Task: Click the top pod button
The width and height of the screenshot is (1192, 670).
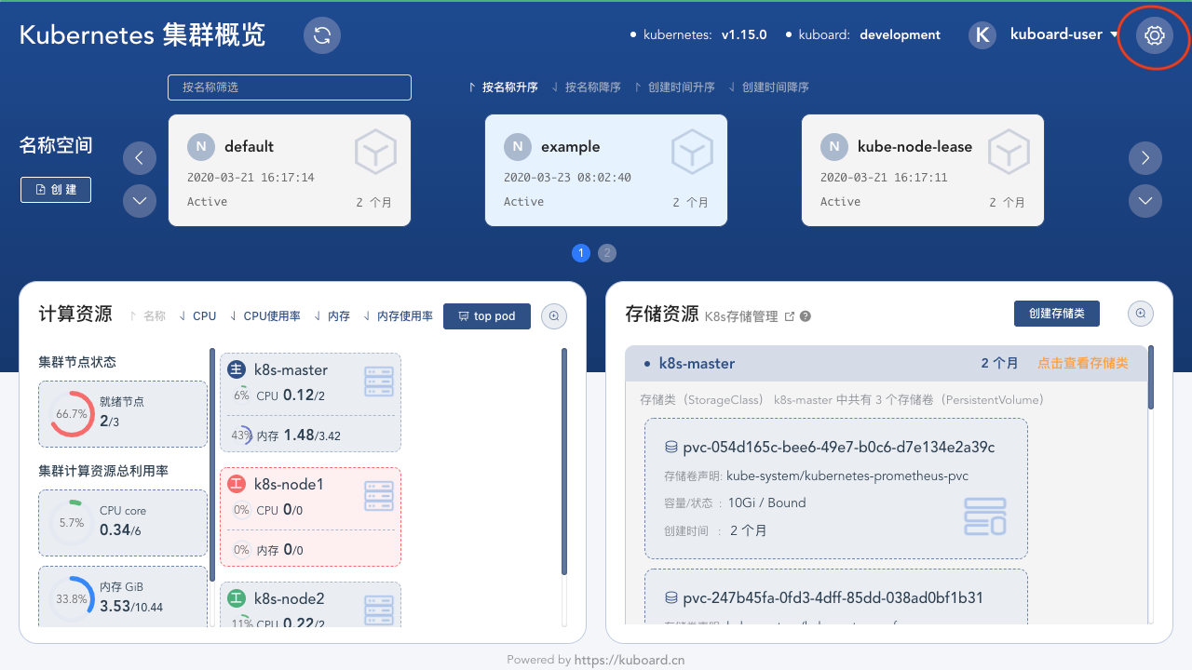Action: tap(487, 316)
